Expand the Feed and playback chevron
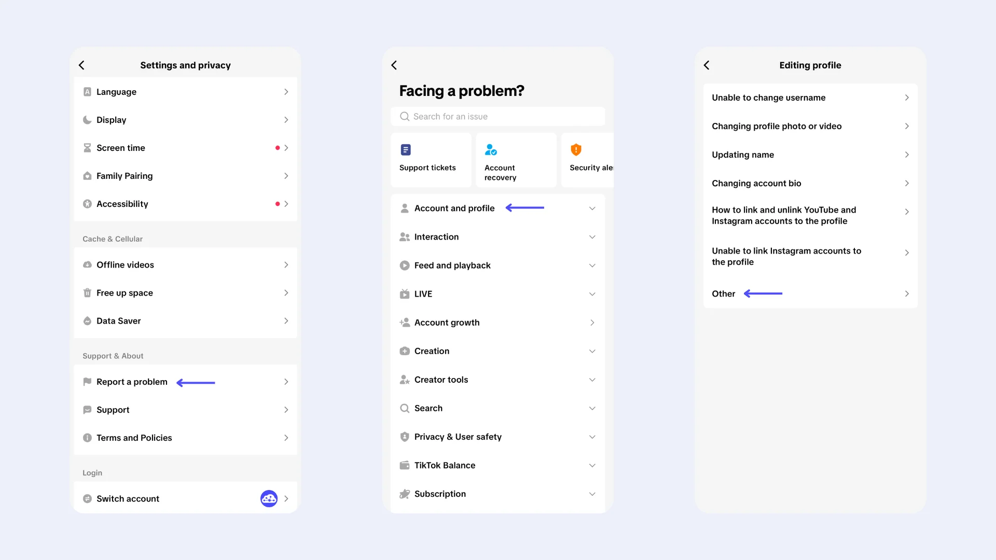This screenshot has width=996, height=560. (x=592, y=265)
